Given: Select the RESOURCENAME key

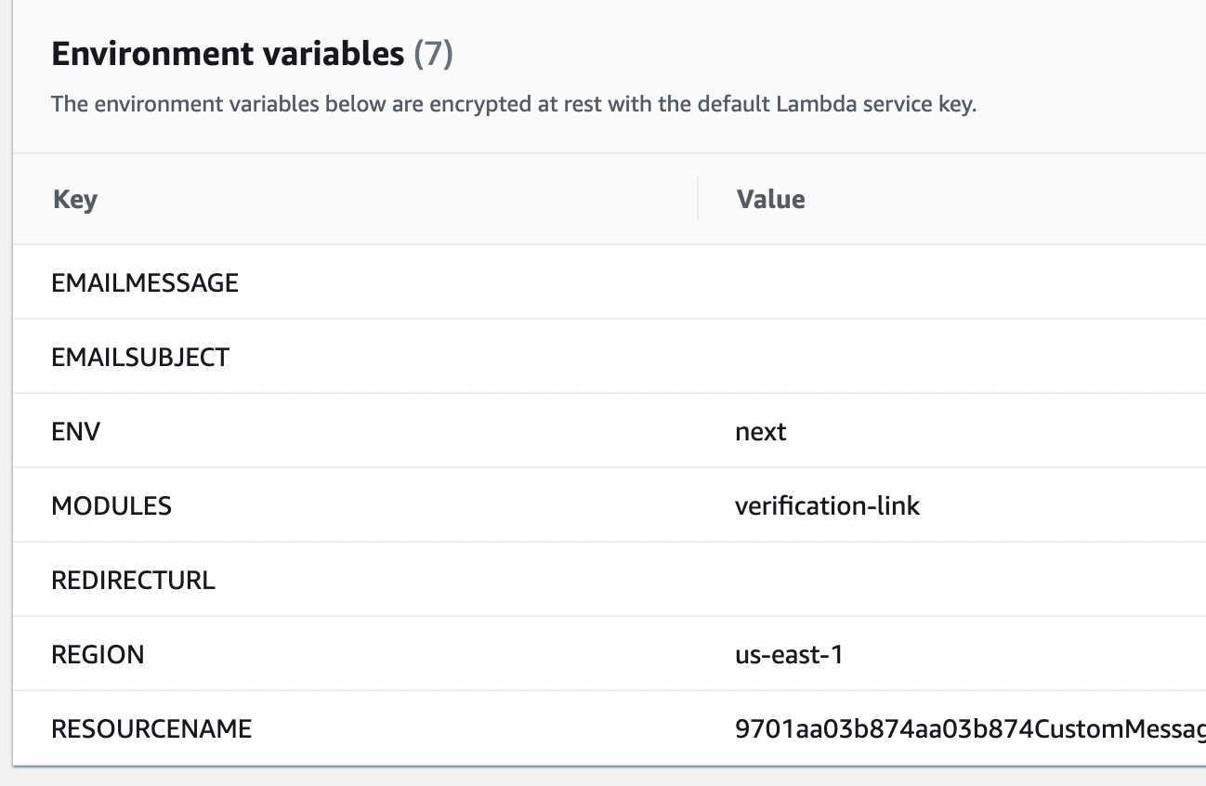Looking at the screenshot, I should click(151, 728).
